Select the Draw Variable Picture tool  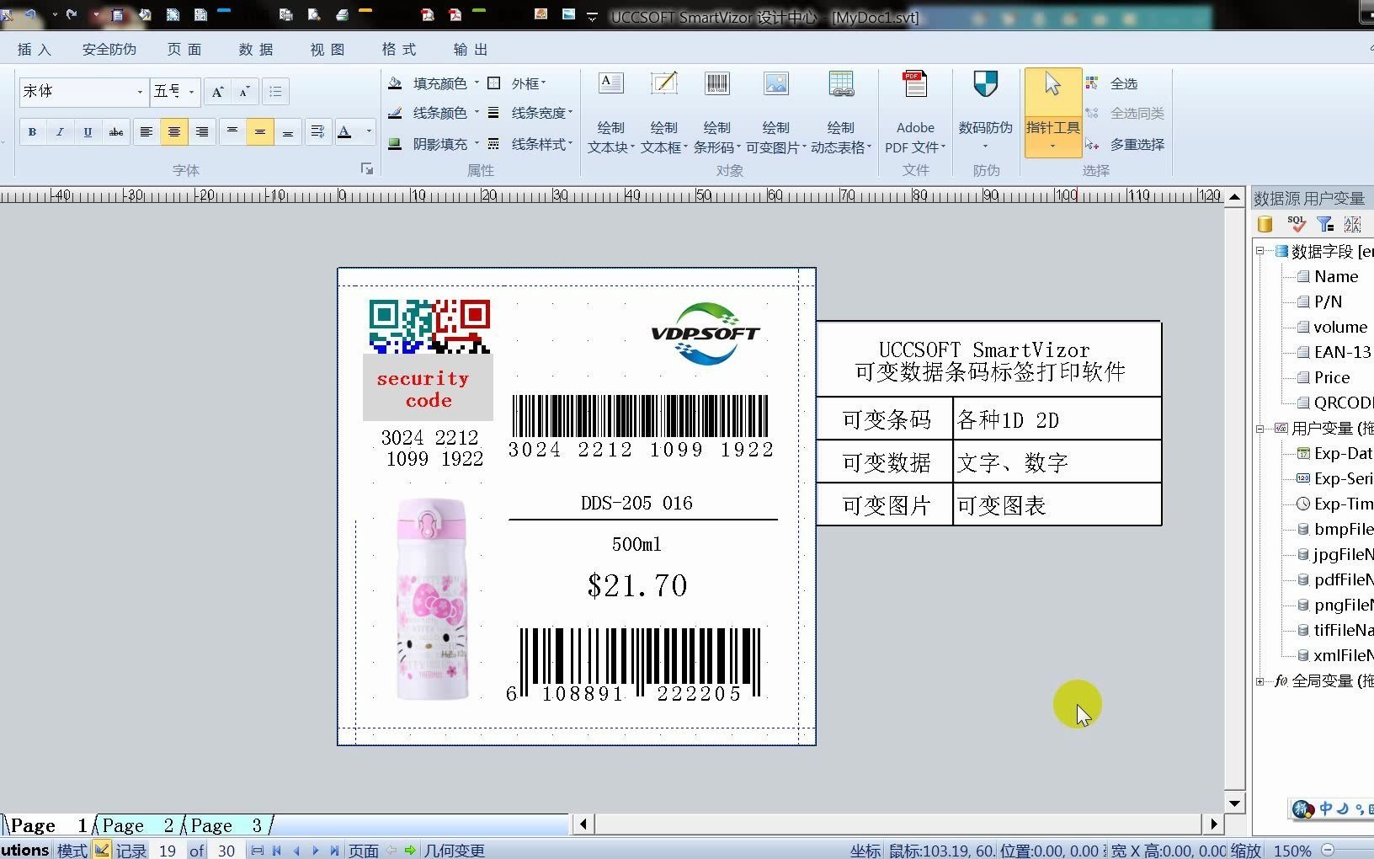coord(775,113)
